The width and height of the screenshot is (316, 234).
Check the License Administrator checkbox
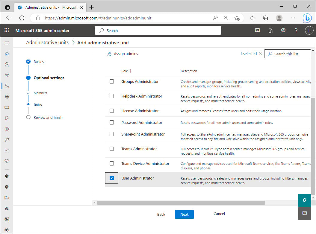tap(112, 111)
